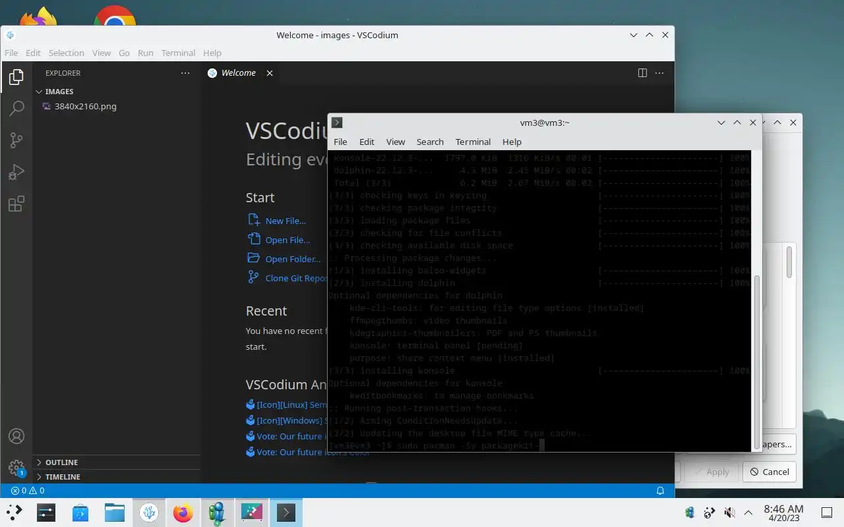Open the VSCodium View menu
Screen dimensions: 844x527
101,53
